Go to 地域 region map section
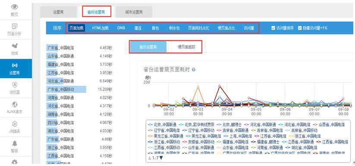 15,49
